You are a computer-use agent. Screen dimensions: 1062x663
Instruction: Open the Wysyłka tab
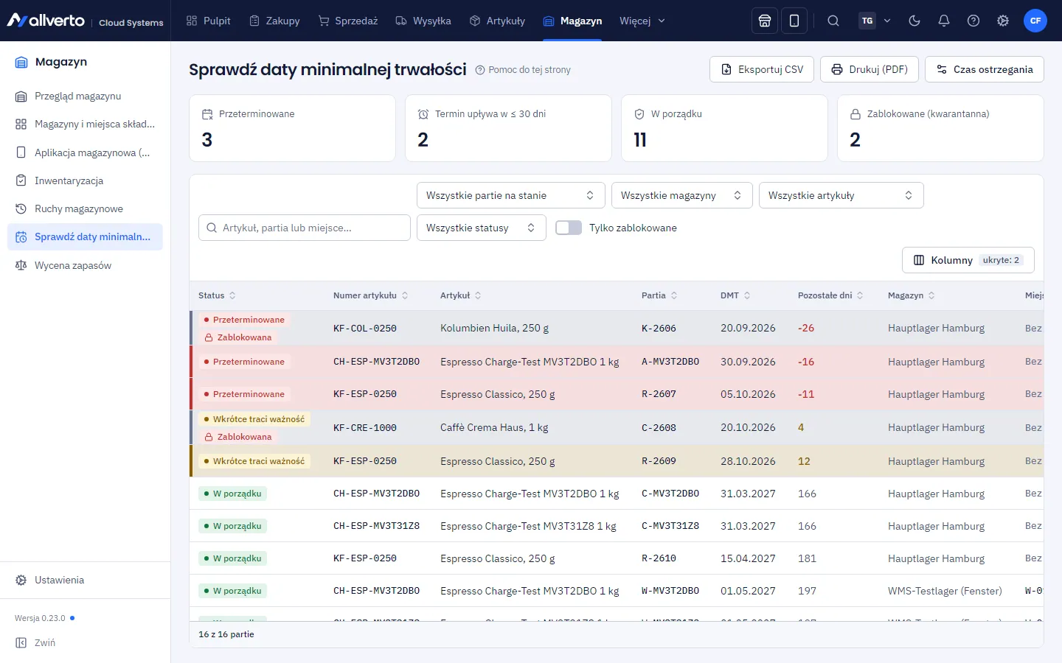423,21
